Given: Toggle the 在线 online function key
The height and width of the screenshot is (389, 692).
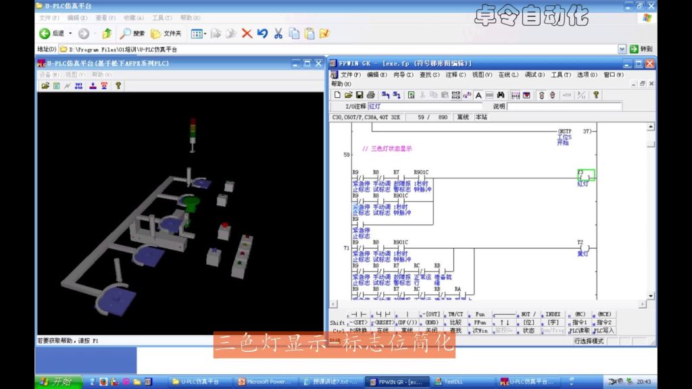Looking at the screenshot, I should click(382, 331).
